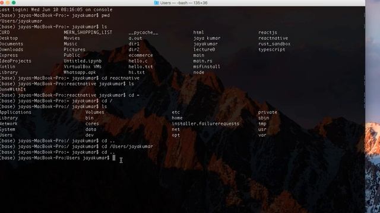Click the 'rust_sandbox' entry

274,44
